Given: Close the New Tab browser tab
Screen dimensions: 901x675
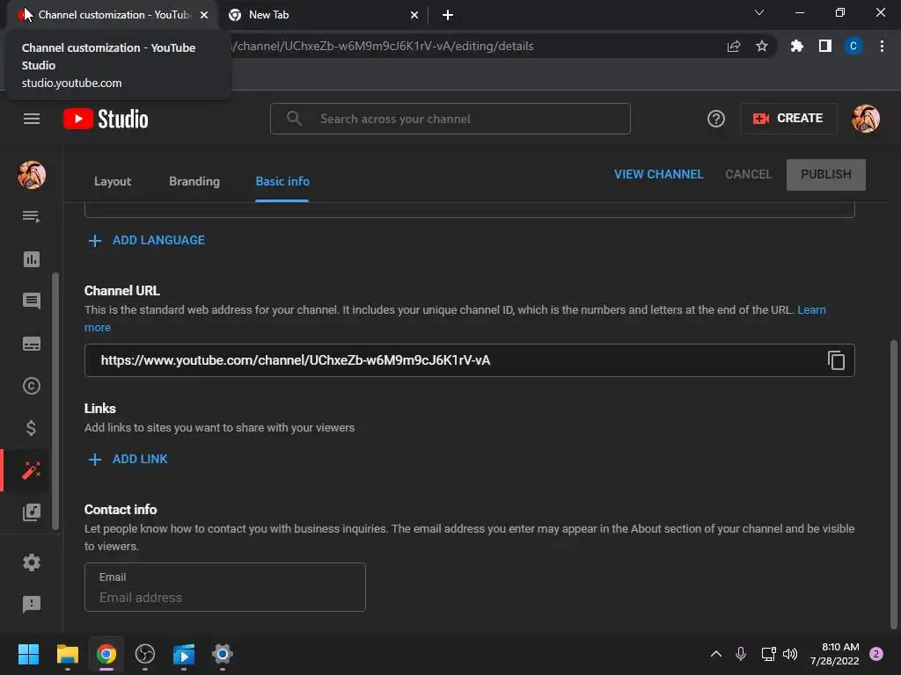Looking at the screenshot, I should point(414,15).
